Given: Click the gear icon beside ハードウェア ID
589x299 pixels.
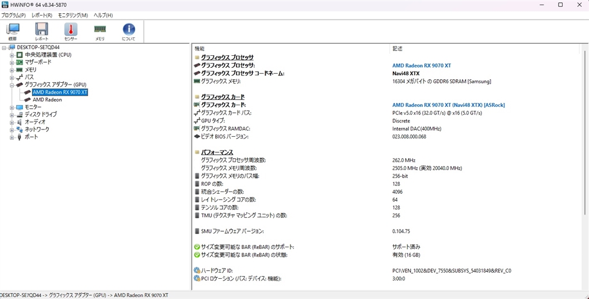Looking at the screenshot, I should [x=197, y=271].
